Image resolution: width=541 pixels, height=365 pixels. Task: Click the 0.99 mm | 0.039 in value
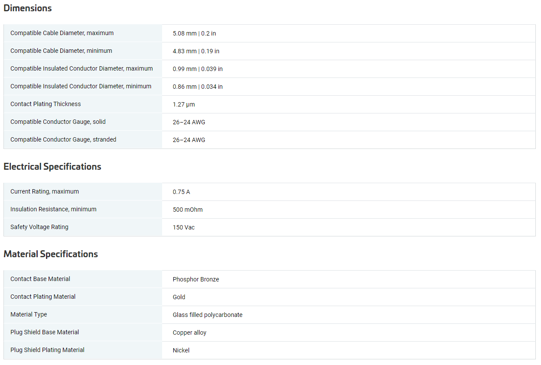[x=198, y=69]
